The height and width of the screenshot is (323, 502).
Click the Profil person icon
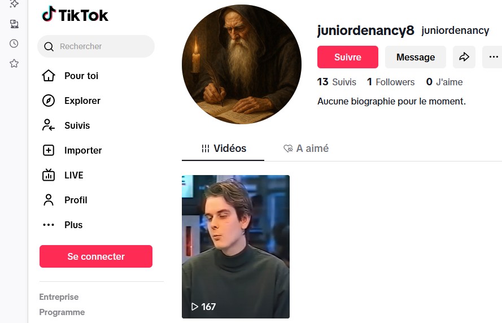49,200
